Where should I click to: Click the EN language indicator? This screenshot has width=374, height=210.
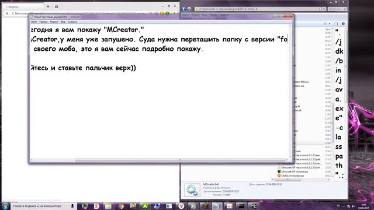(338, 206)
